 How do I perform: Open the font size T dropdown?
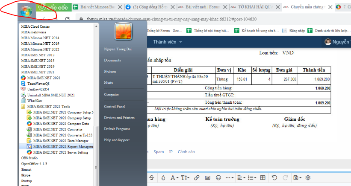coord(185,178)
